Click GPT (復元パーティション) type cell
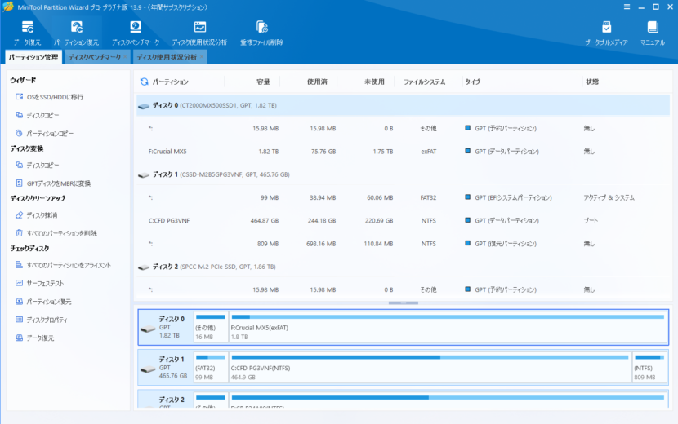 501,244
